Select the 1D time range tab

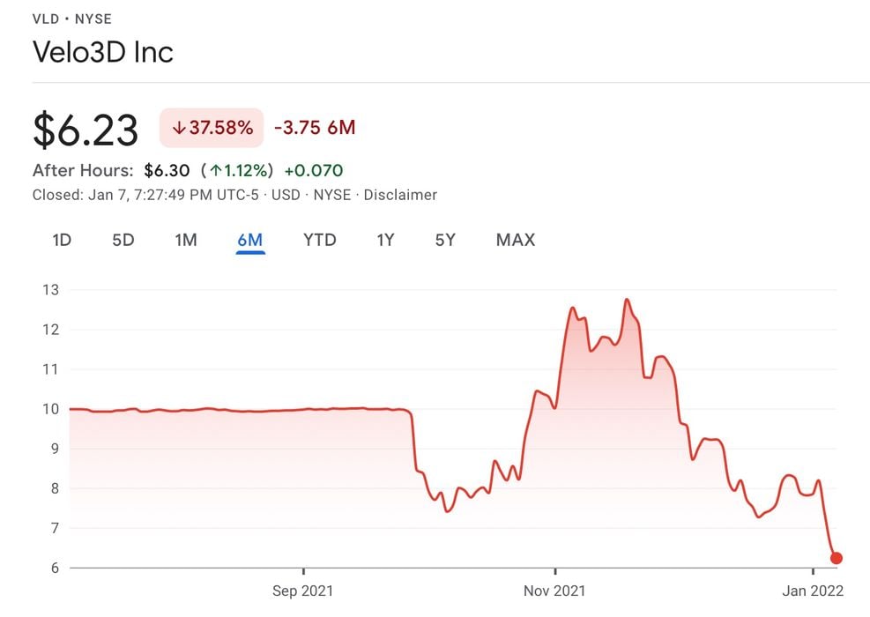(x=62, y=240)
